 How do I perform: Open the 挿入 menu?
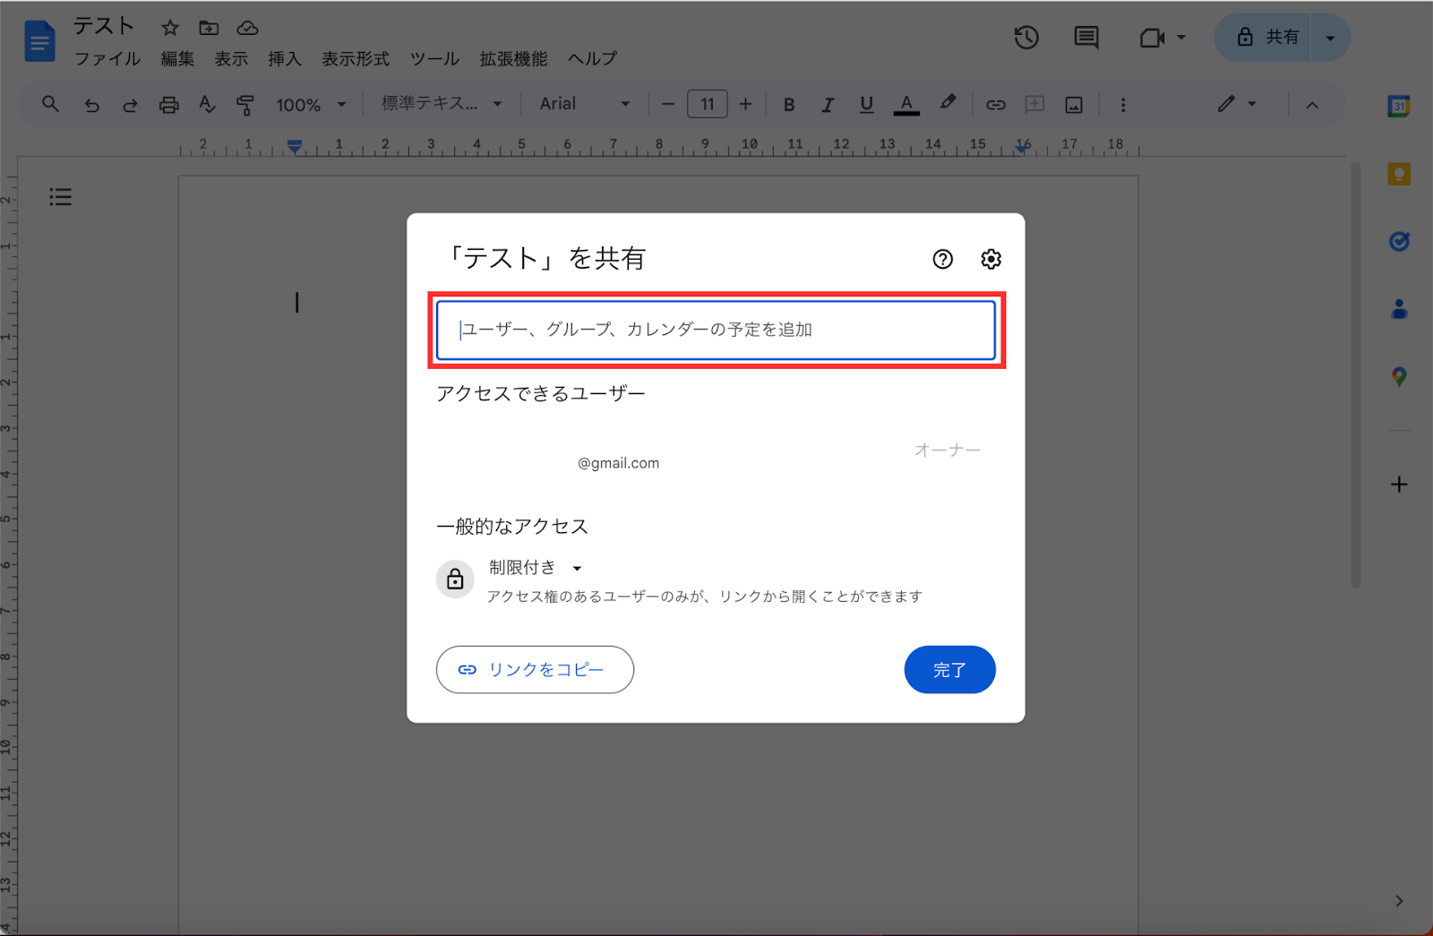tap(285, 59)
